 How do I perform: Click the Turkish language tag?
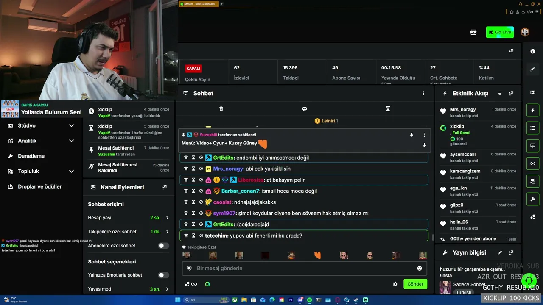point(464,292)
